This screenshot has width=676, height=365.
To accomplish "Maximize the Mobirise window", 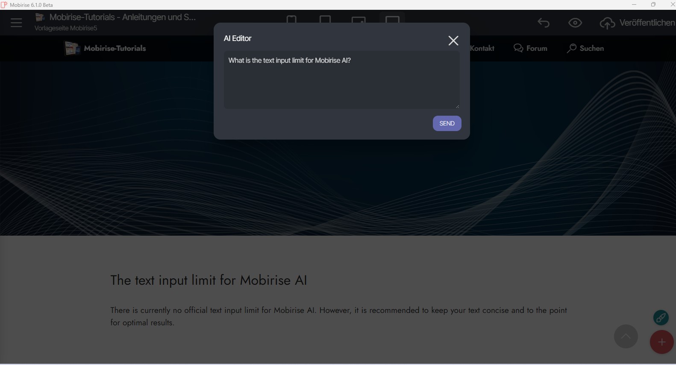I will [x=653, y=5].
